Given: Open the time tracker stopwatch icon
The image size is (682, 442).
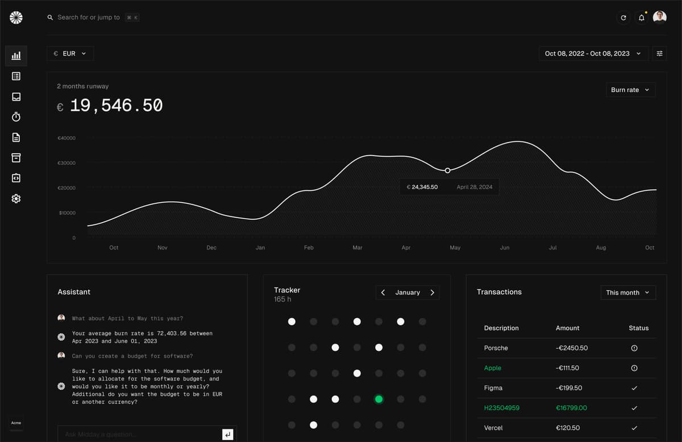Looking at the screenshot, I should pos(16,117).
